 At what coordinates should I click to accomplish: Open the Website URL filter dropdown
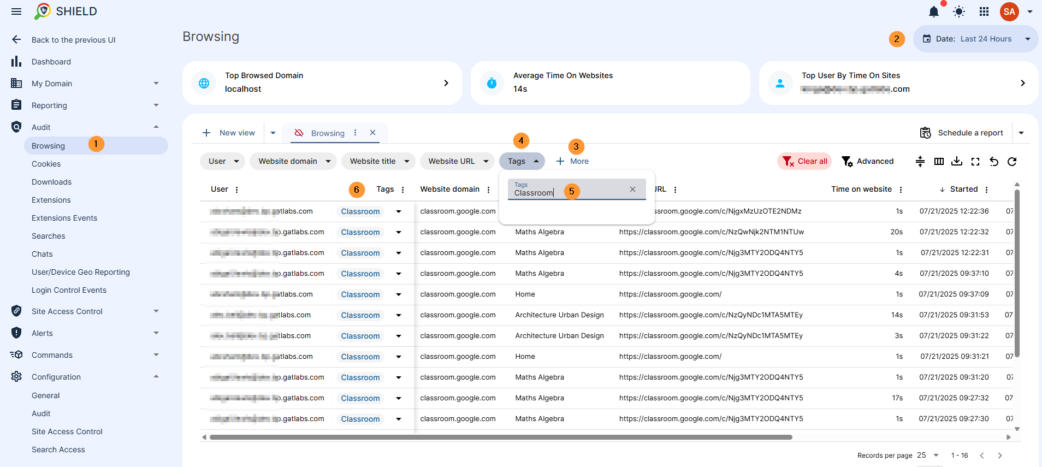point(457,161)
